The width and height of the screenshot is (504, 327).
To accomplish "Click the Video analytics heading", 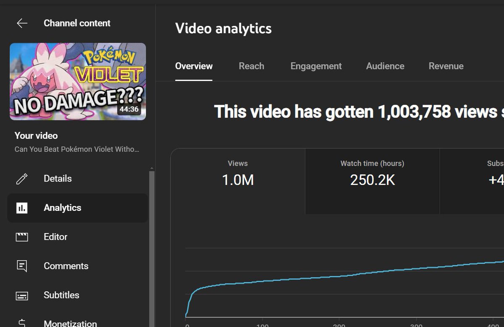I will [x=223, y=29].
